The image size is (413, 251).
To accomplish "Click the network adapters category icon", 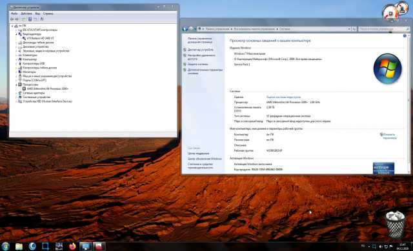I will coord(20,93).
